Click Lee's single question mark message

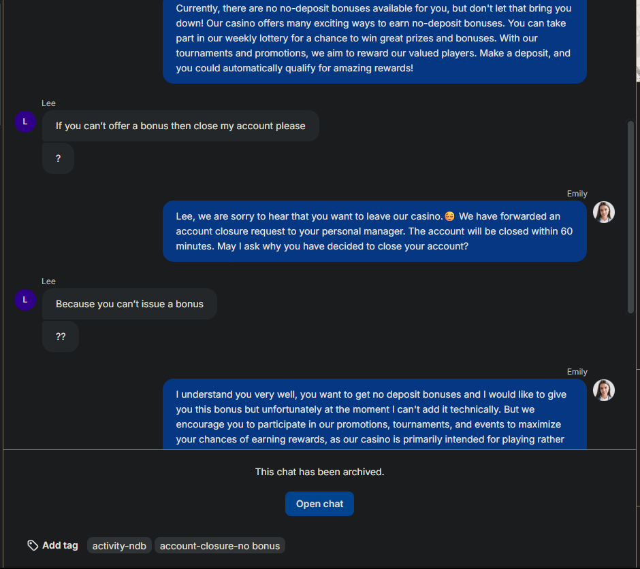click(59, 158)
